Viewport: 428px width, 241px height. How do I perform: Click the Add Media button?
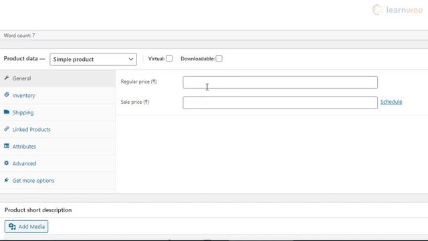[x=26, y=226]
